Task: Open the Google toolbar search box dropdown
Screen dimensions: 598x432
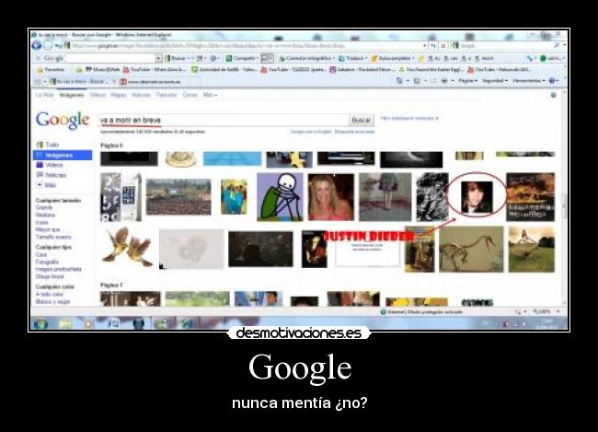Action: [x=158, y=58]
